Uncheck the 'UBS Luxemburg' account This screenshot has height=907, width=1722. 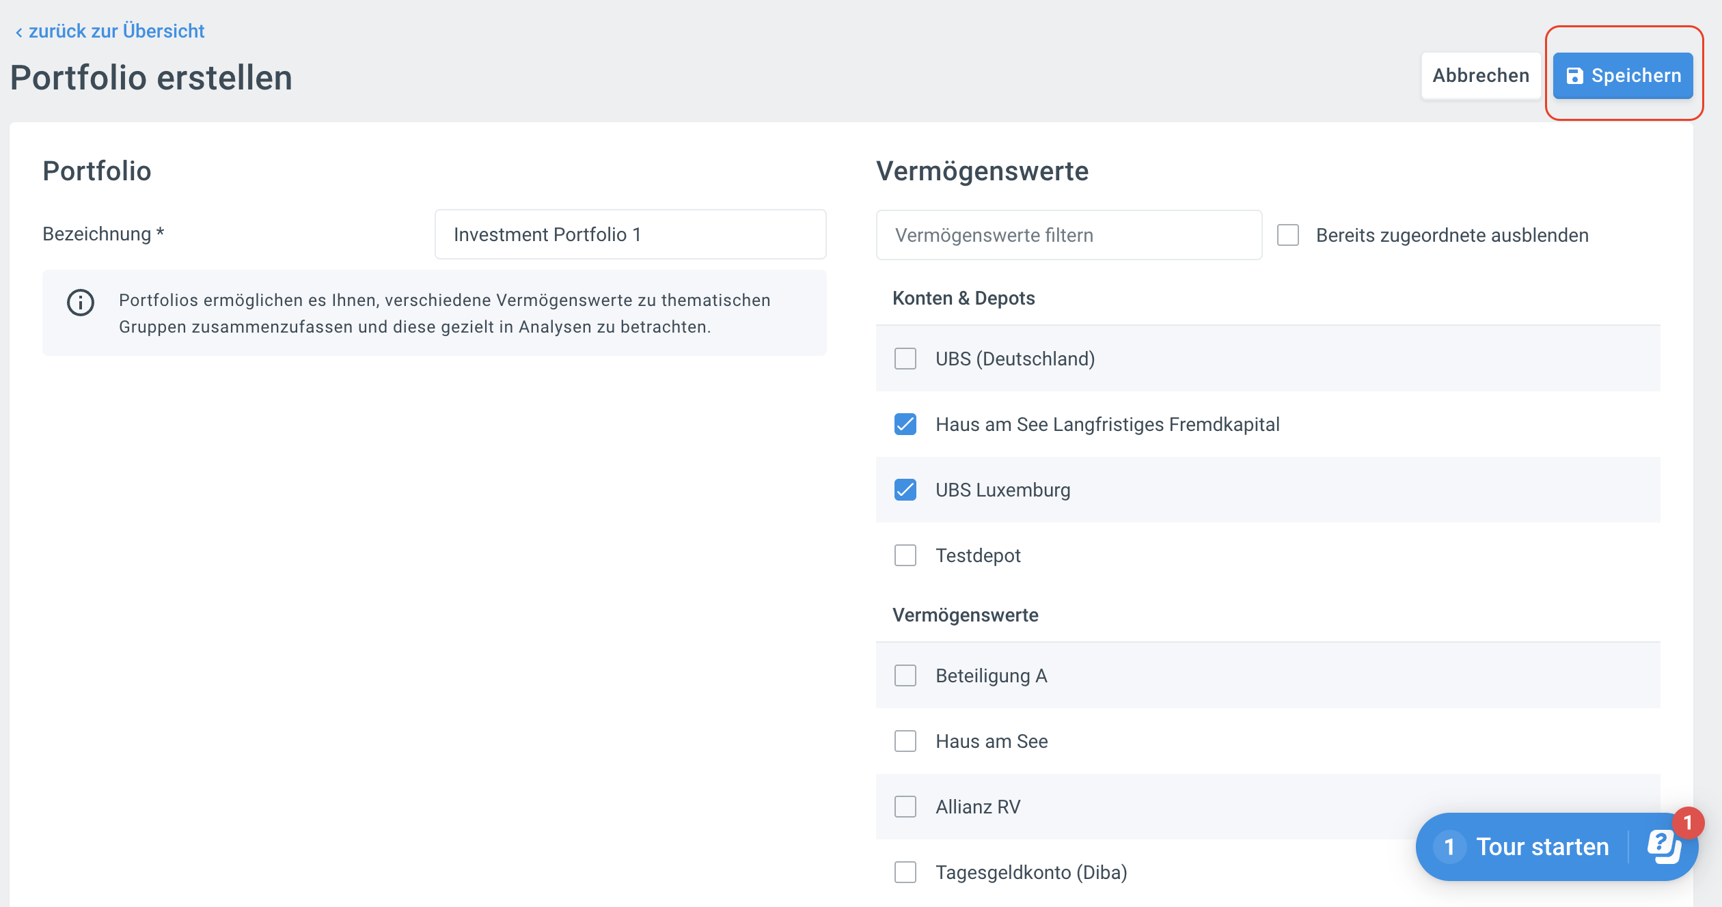pos(905,490)
